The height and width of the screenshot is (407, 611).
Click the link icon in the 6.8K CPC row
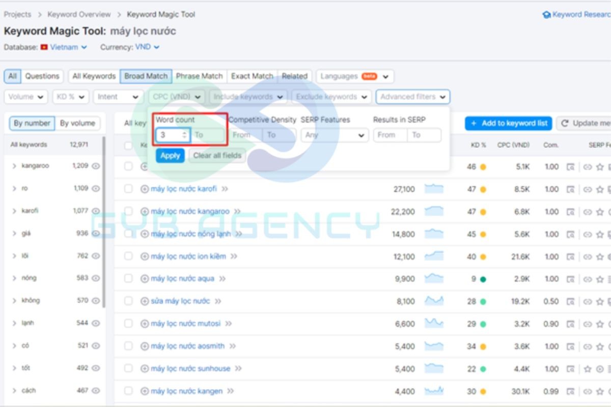pos(588,212)
